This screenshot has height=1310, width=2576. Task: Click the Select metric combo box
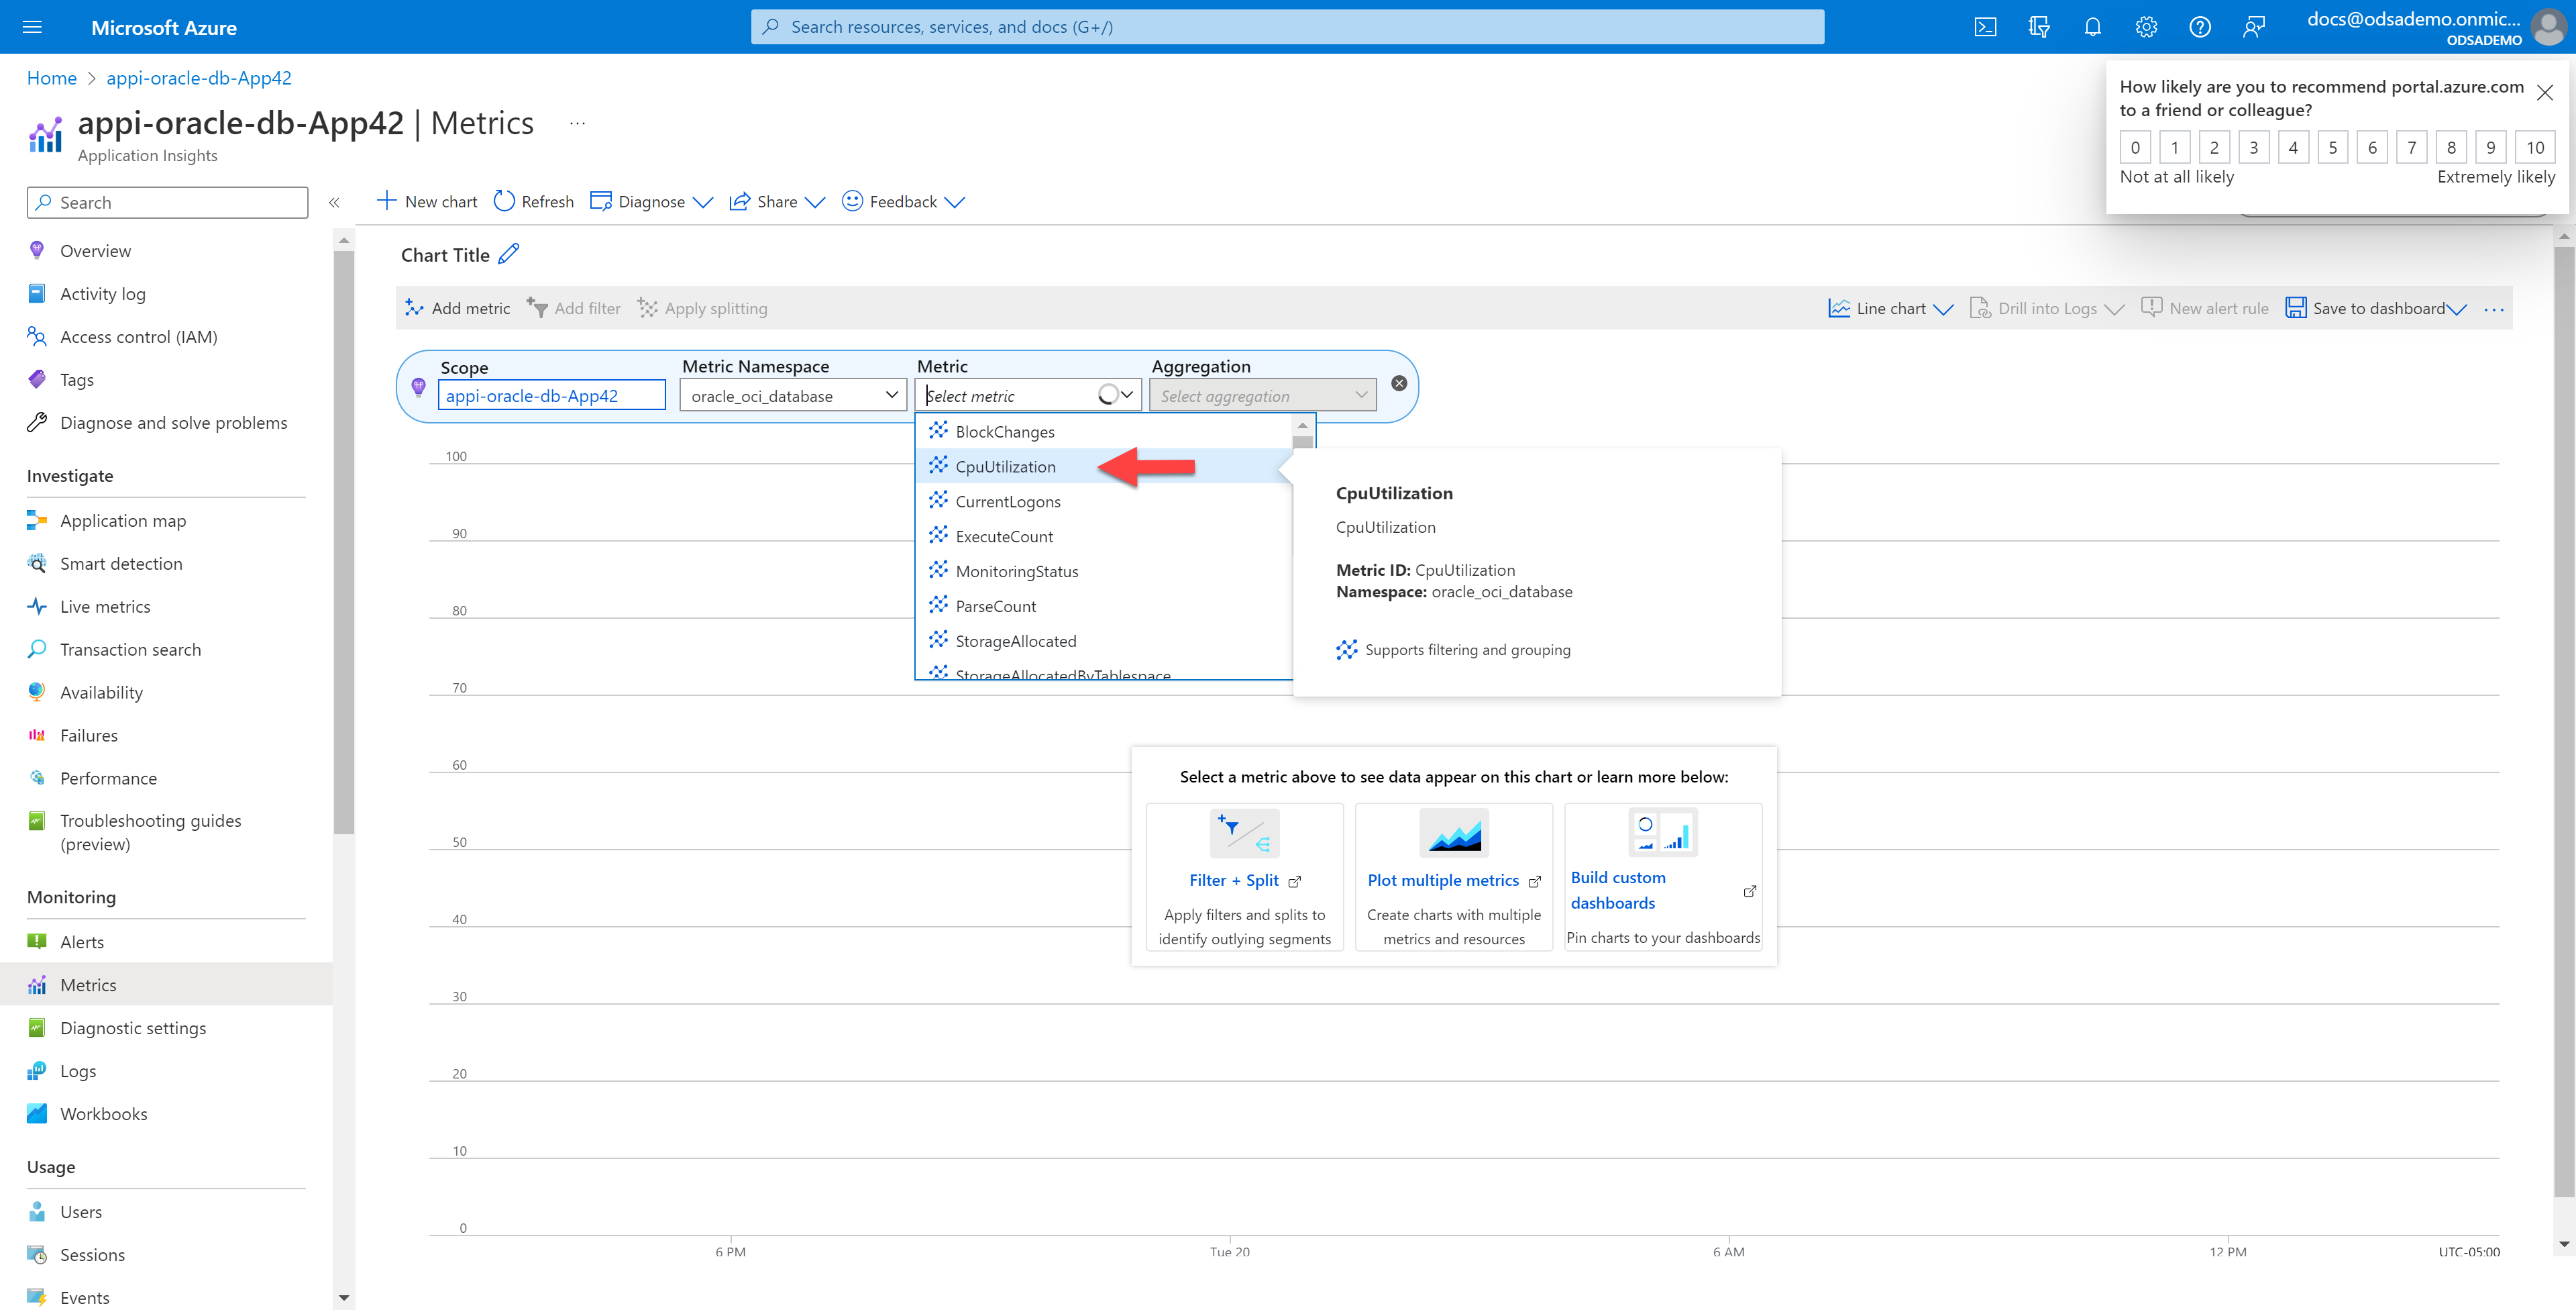[1028, 395]
